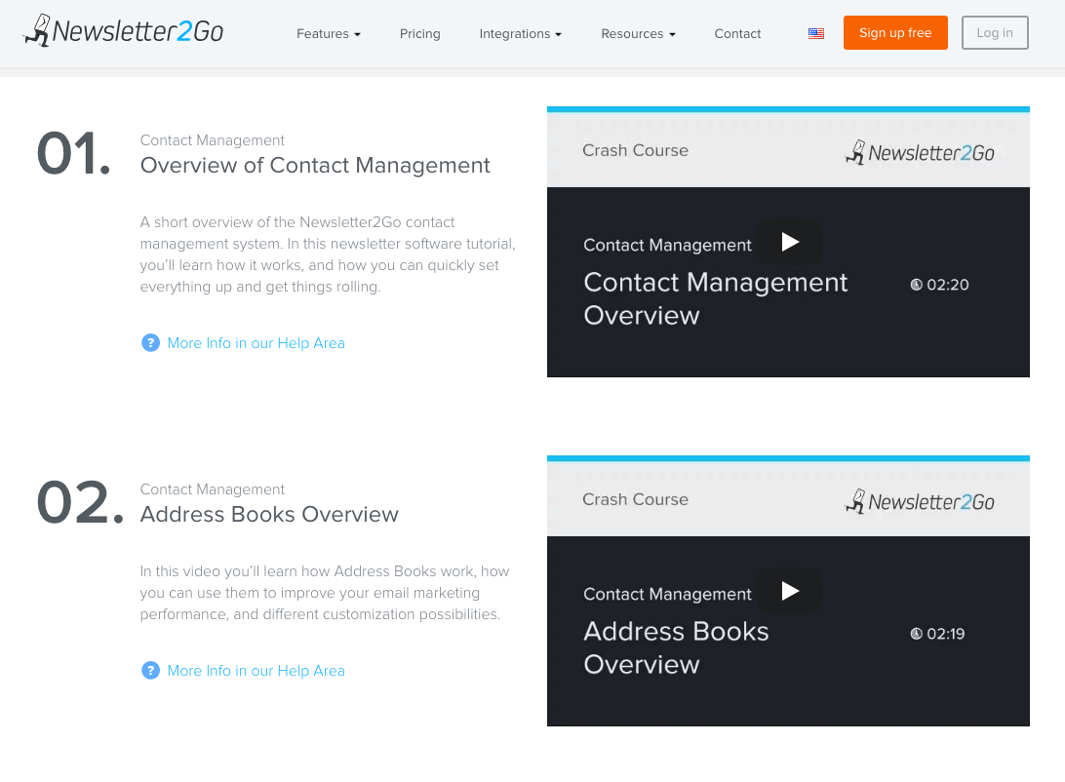Go to the Pricing page
This screenshot has width=1065, height=782.
point(419,34)
